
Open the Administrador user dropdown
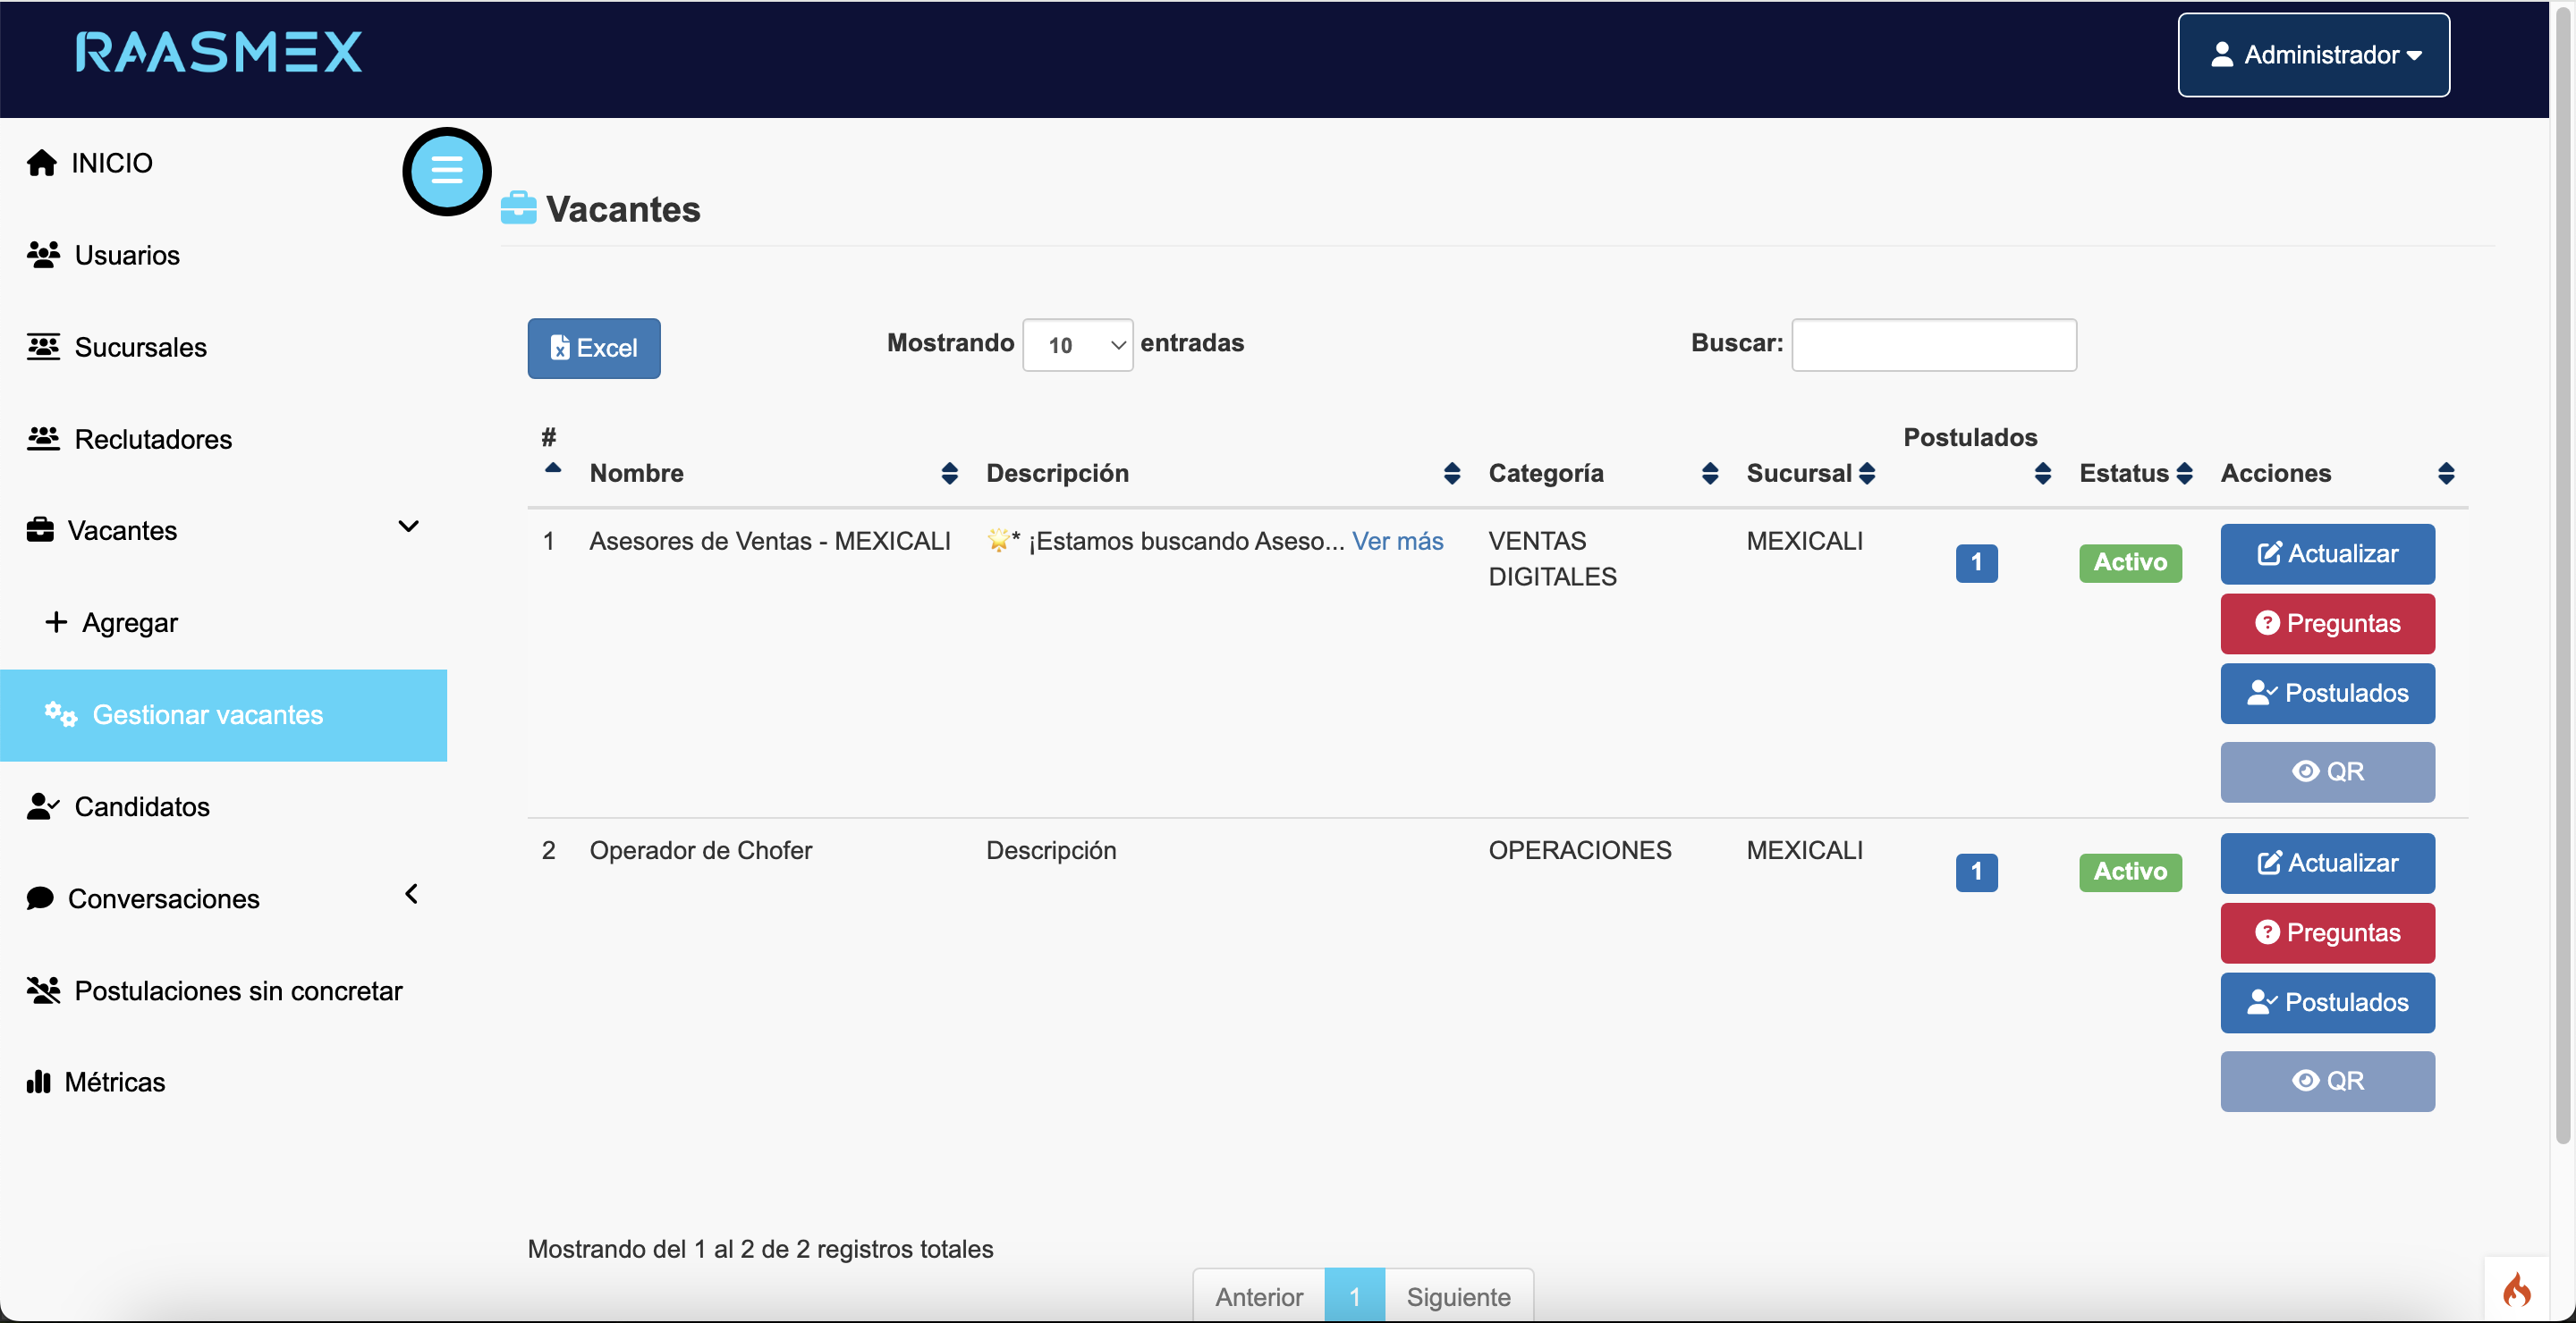pyautogui.click(x=2313, y=55)
